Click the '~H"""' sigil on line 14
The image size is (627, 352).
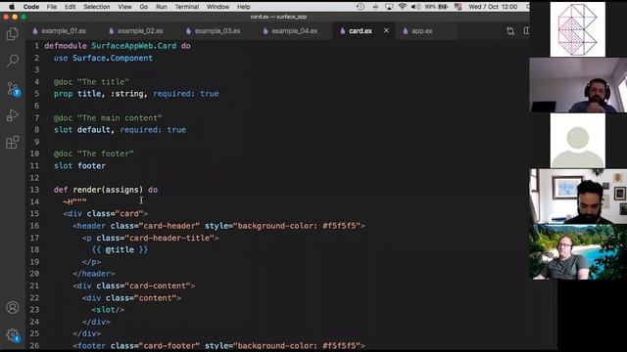[74, 201]
